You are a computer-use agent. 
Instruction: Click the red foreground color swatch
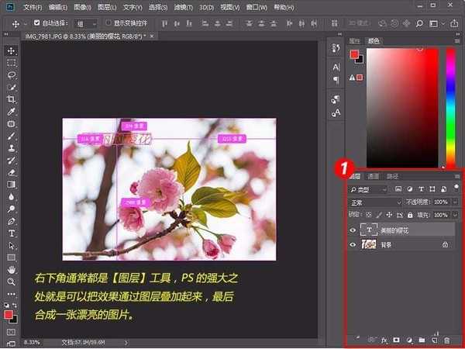9,315
